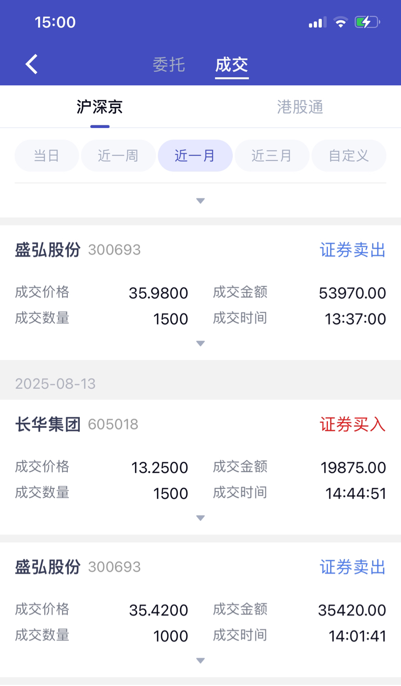This screenshot has width=401, height=686.
Task: Tap 证券买入 label on 长华集团 record
Action: 353,424
